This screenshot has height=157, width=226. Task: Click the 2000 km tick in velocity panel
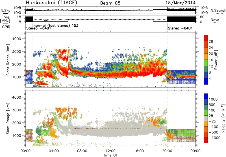pyautogui.click(x=16, y=123)
